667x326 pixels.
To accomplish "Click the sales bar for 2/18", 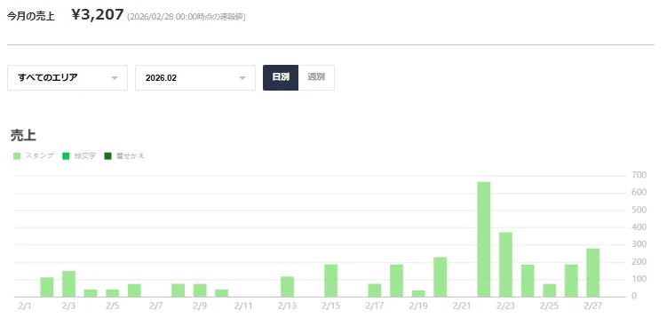I will [396, 281].
